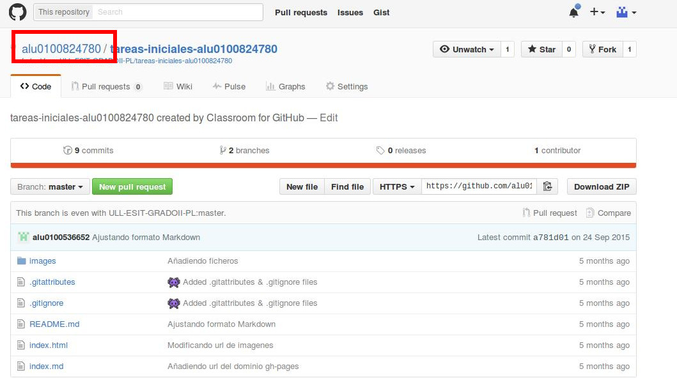Click the images folder icon
The image size is (677, 378).
(21, 261)
